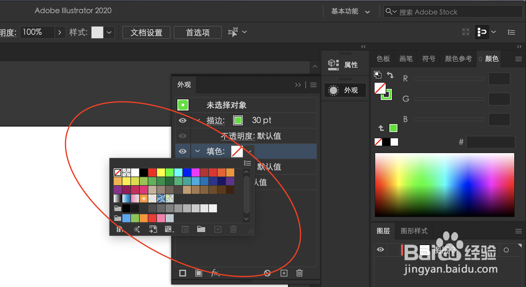Image resolution: width=526 pixels, height=287 pixels.
Task: Toggle visibility of 图层 3 layer
Action: [x=380, y=250]
